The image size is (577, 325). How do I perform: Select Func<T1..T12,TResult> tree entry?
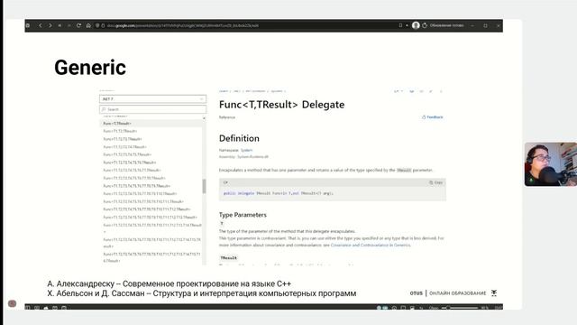146,209
